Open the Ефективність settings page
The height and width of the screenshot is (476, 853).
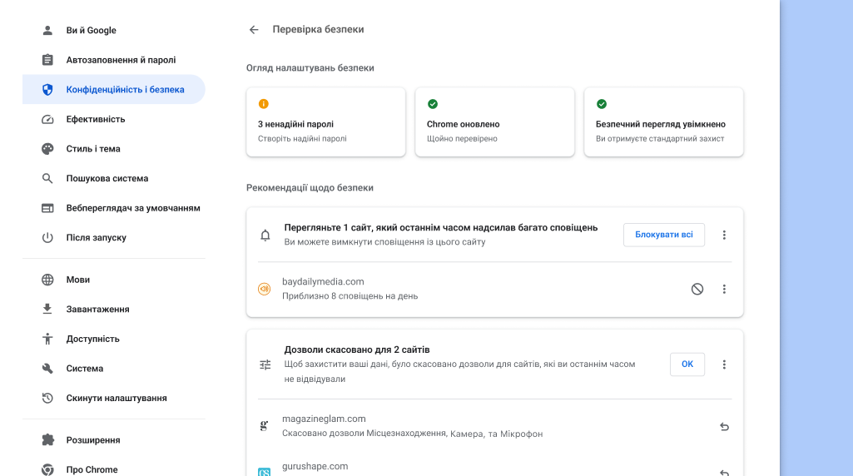tap(114, 119)
